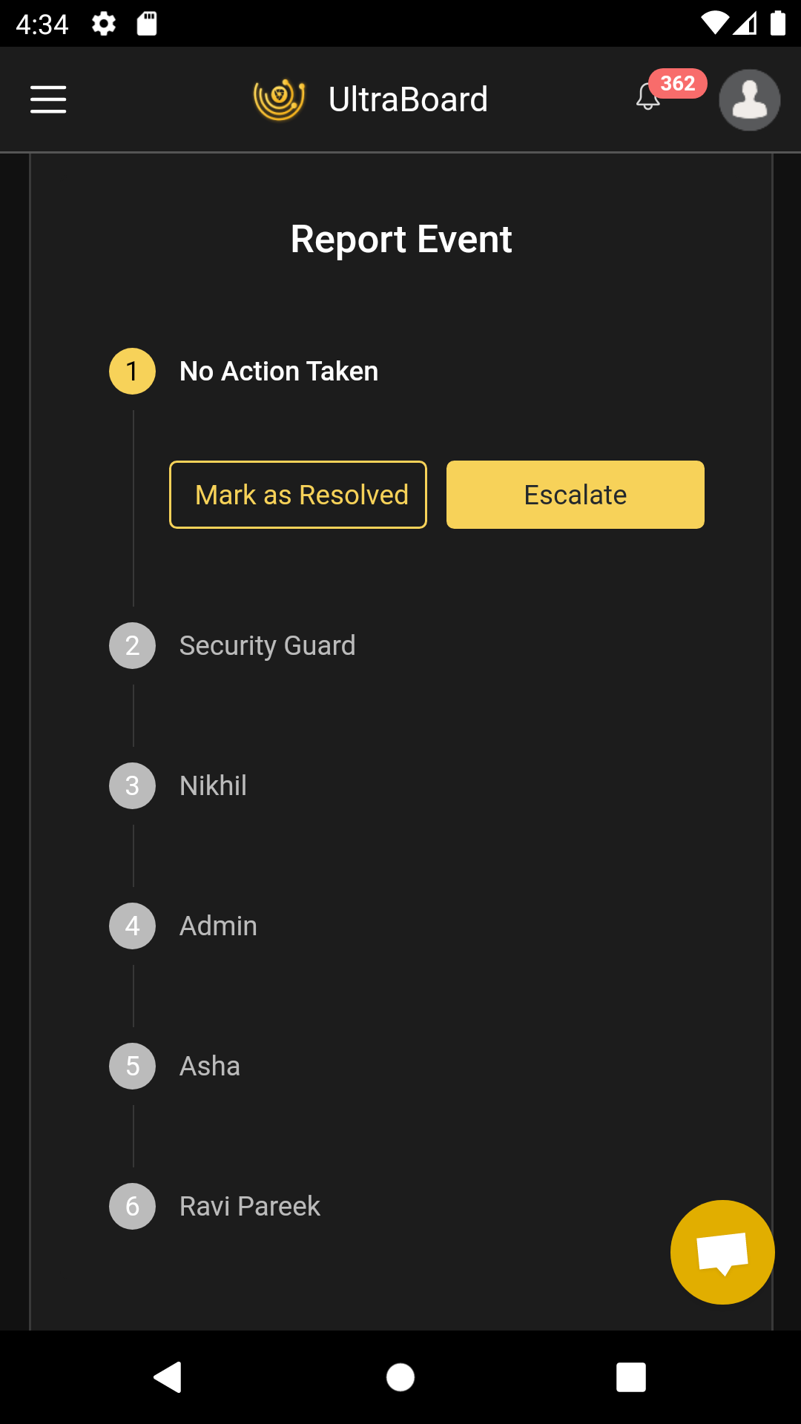Open the yellow chat support bubble
801x1424 pixels.
722,1252
